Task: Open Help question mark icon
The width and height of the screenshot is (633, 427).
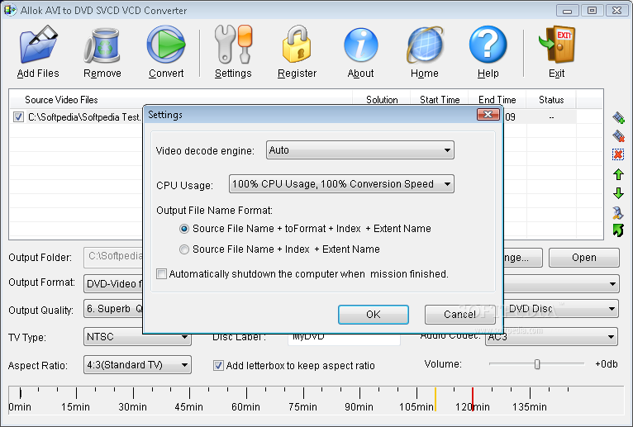Action: tap(488, 45)
